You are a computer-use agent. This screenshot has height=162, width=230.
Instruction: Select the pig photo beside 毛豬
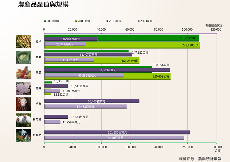coord(23,104)
